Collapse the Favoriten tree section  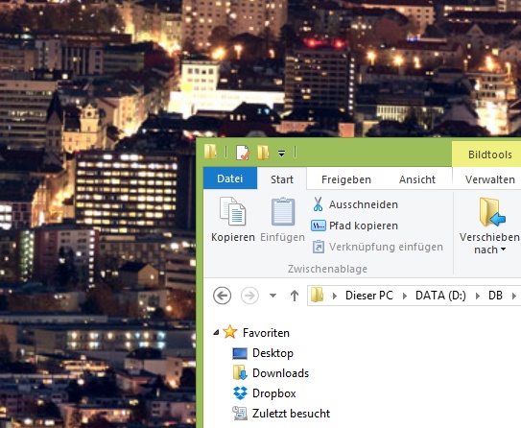tap(216, 332)
